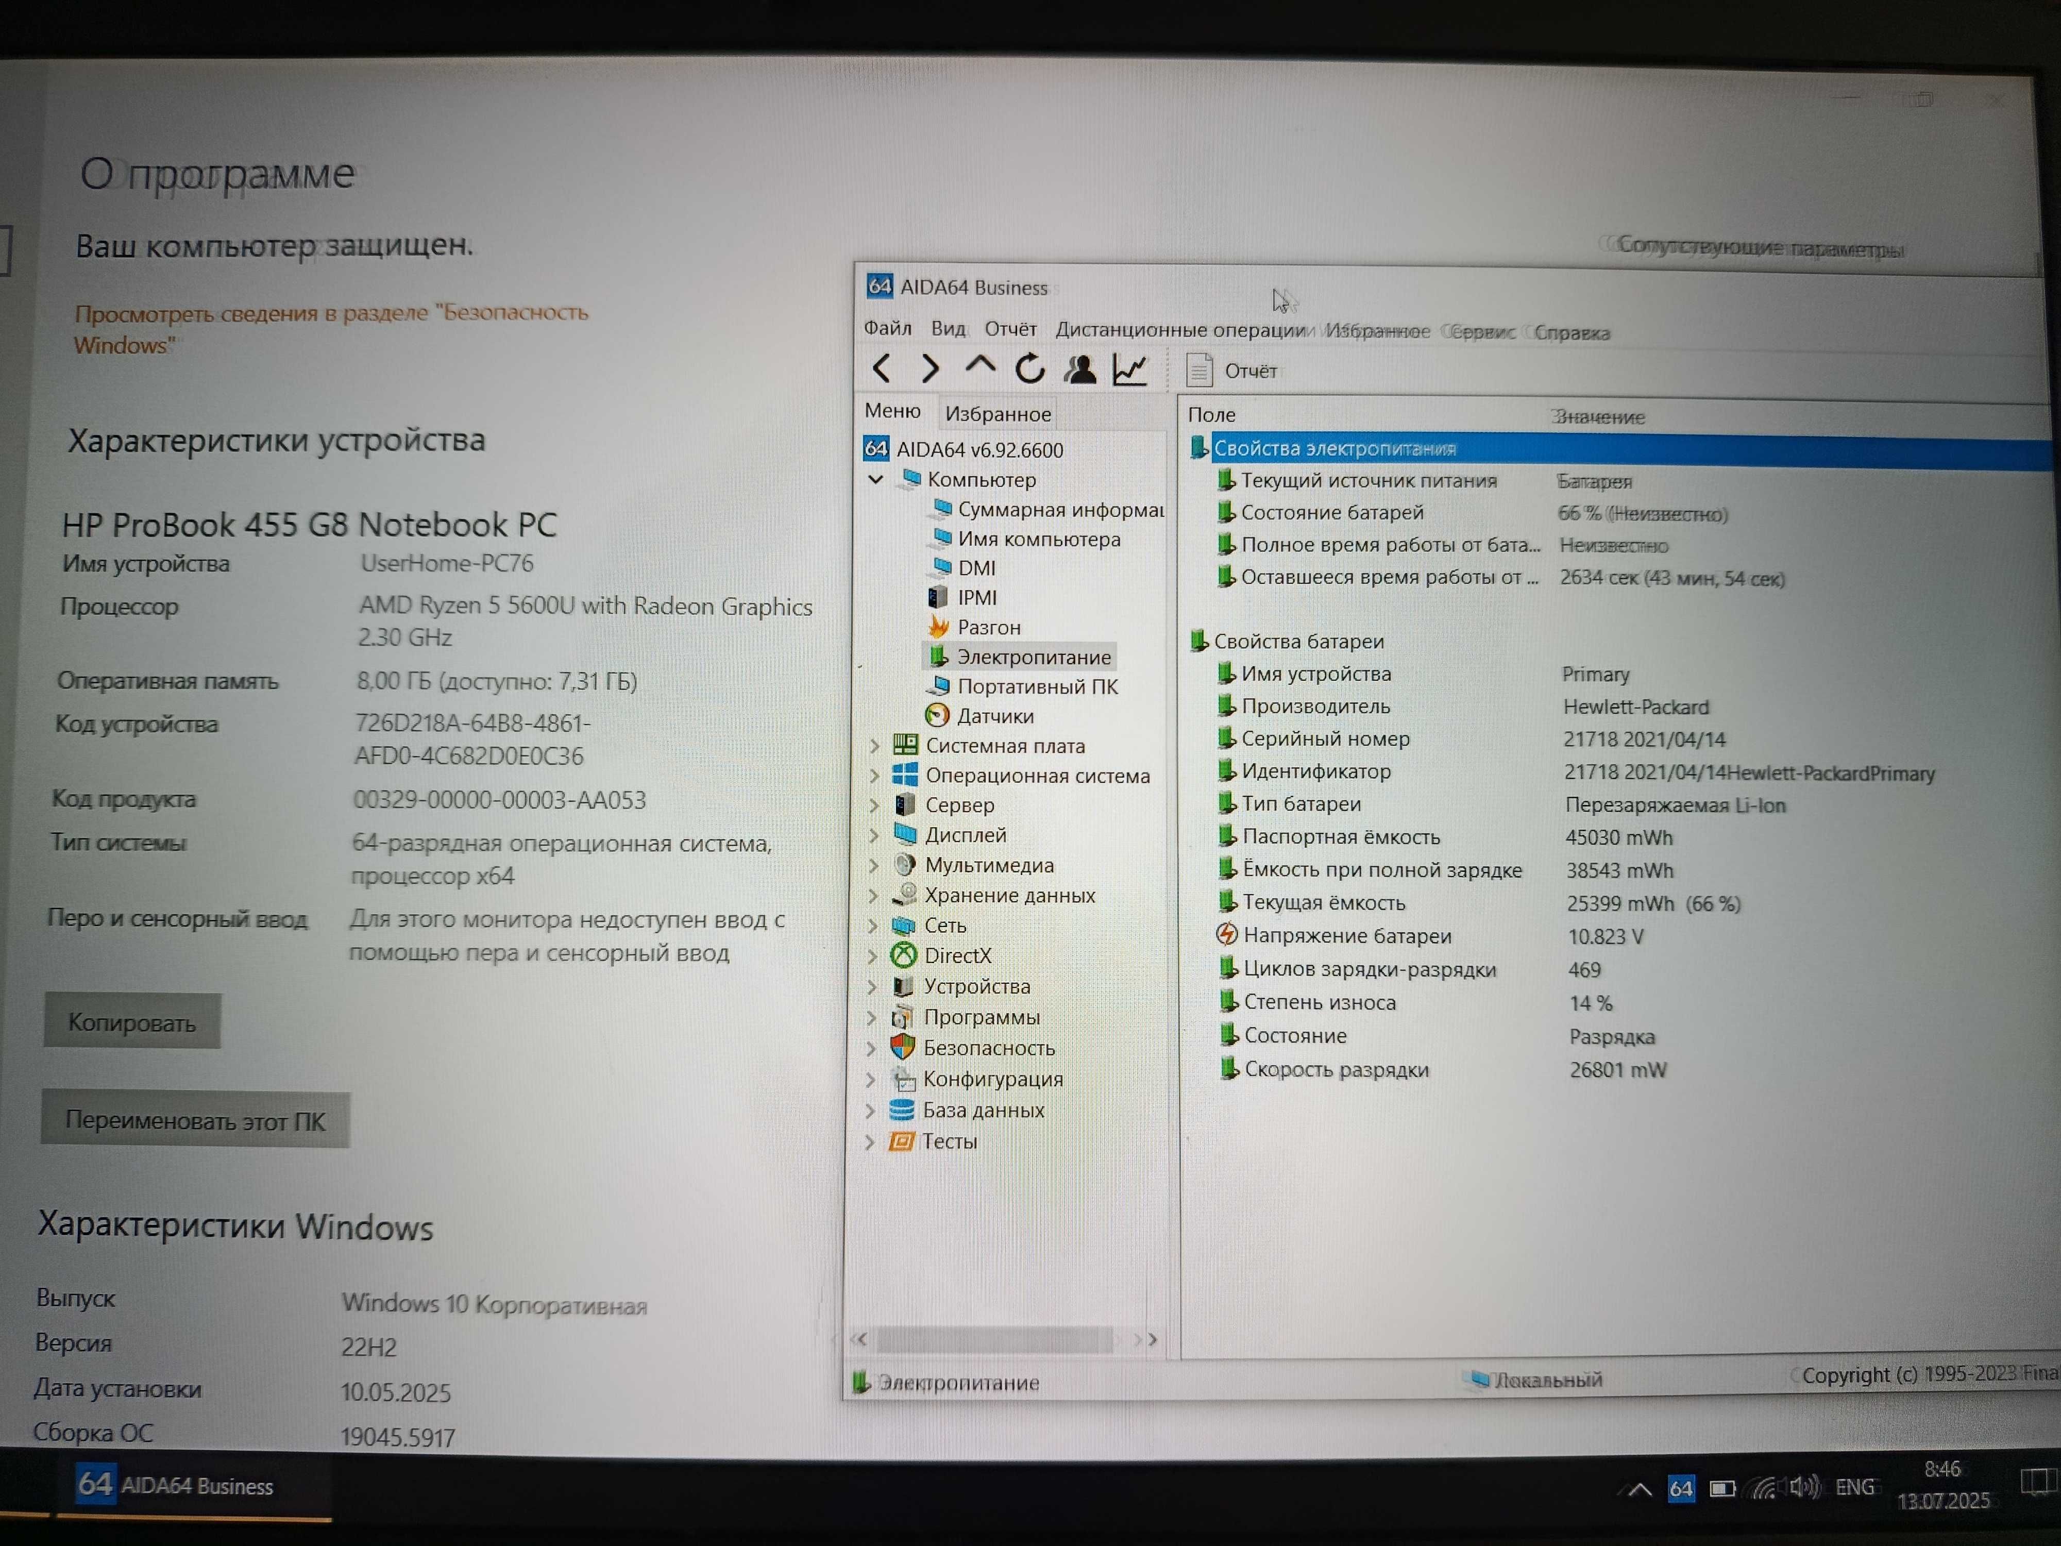Expand the Дисплей tree node
The image size is (2061, 1546).
(x=873, y=835)
